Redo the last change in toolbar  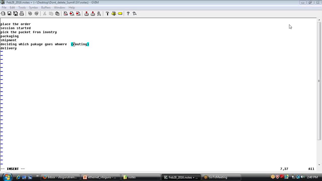[36, 14]
